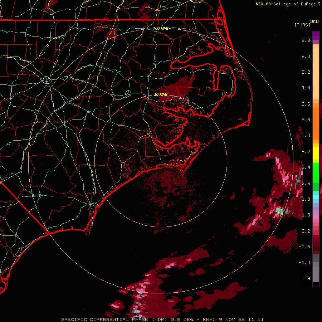
Task: Click the 50 NMI range ring label
Action: point(161,94)
